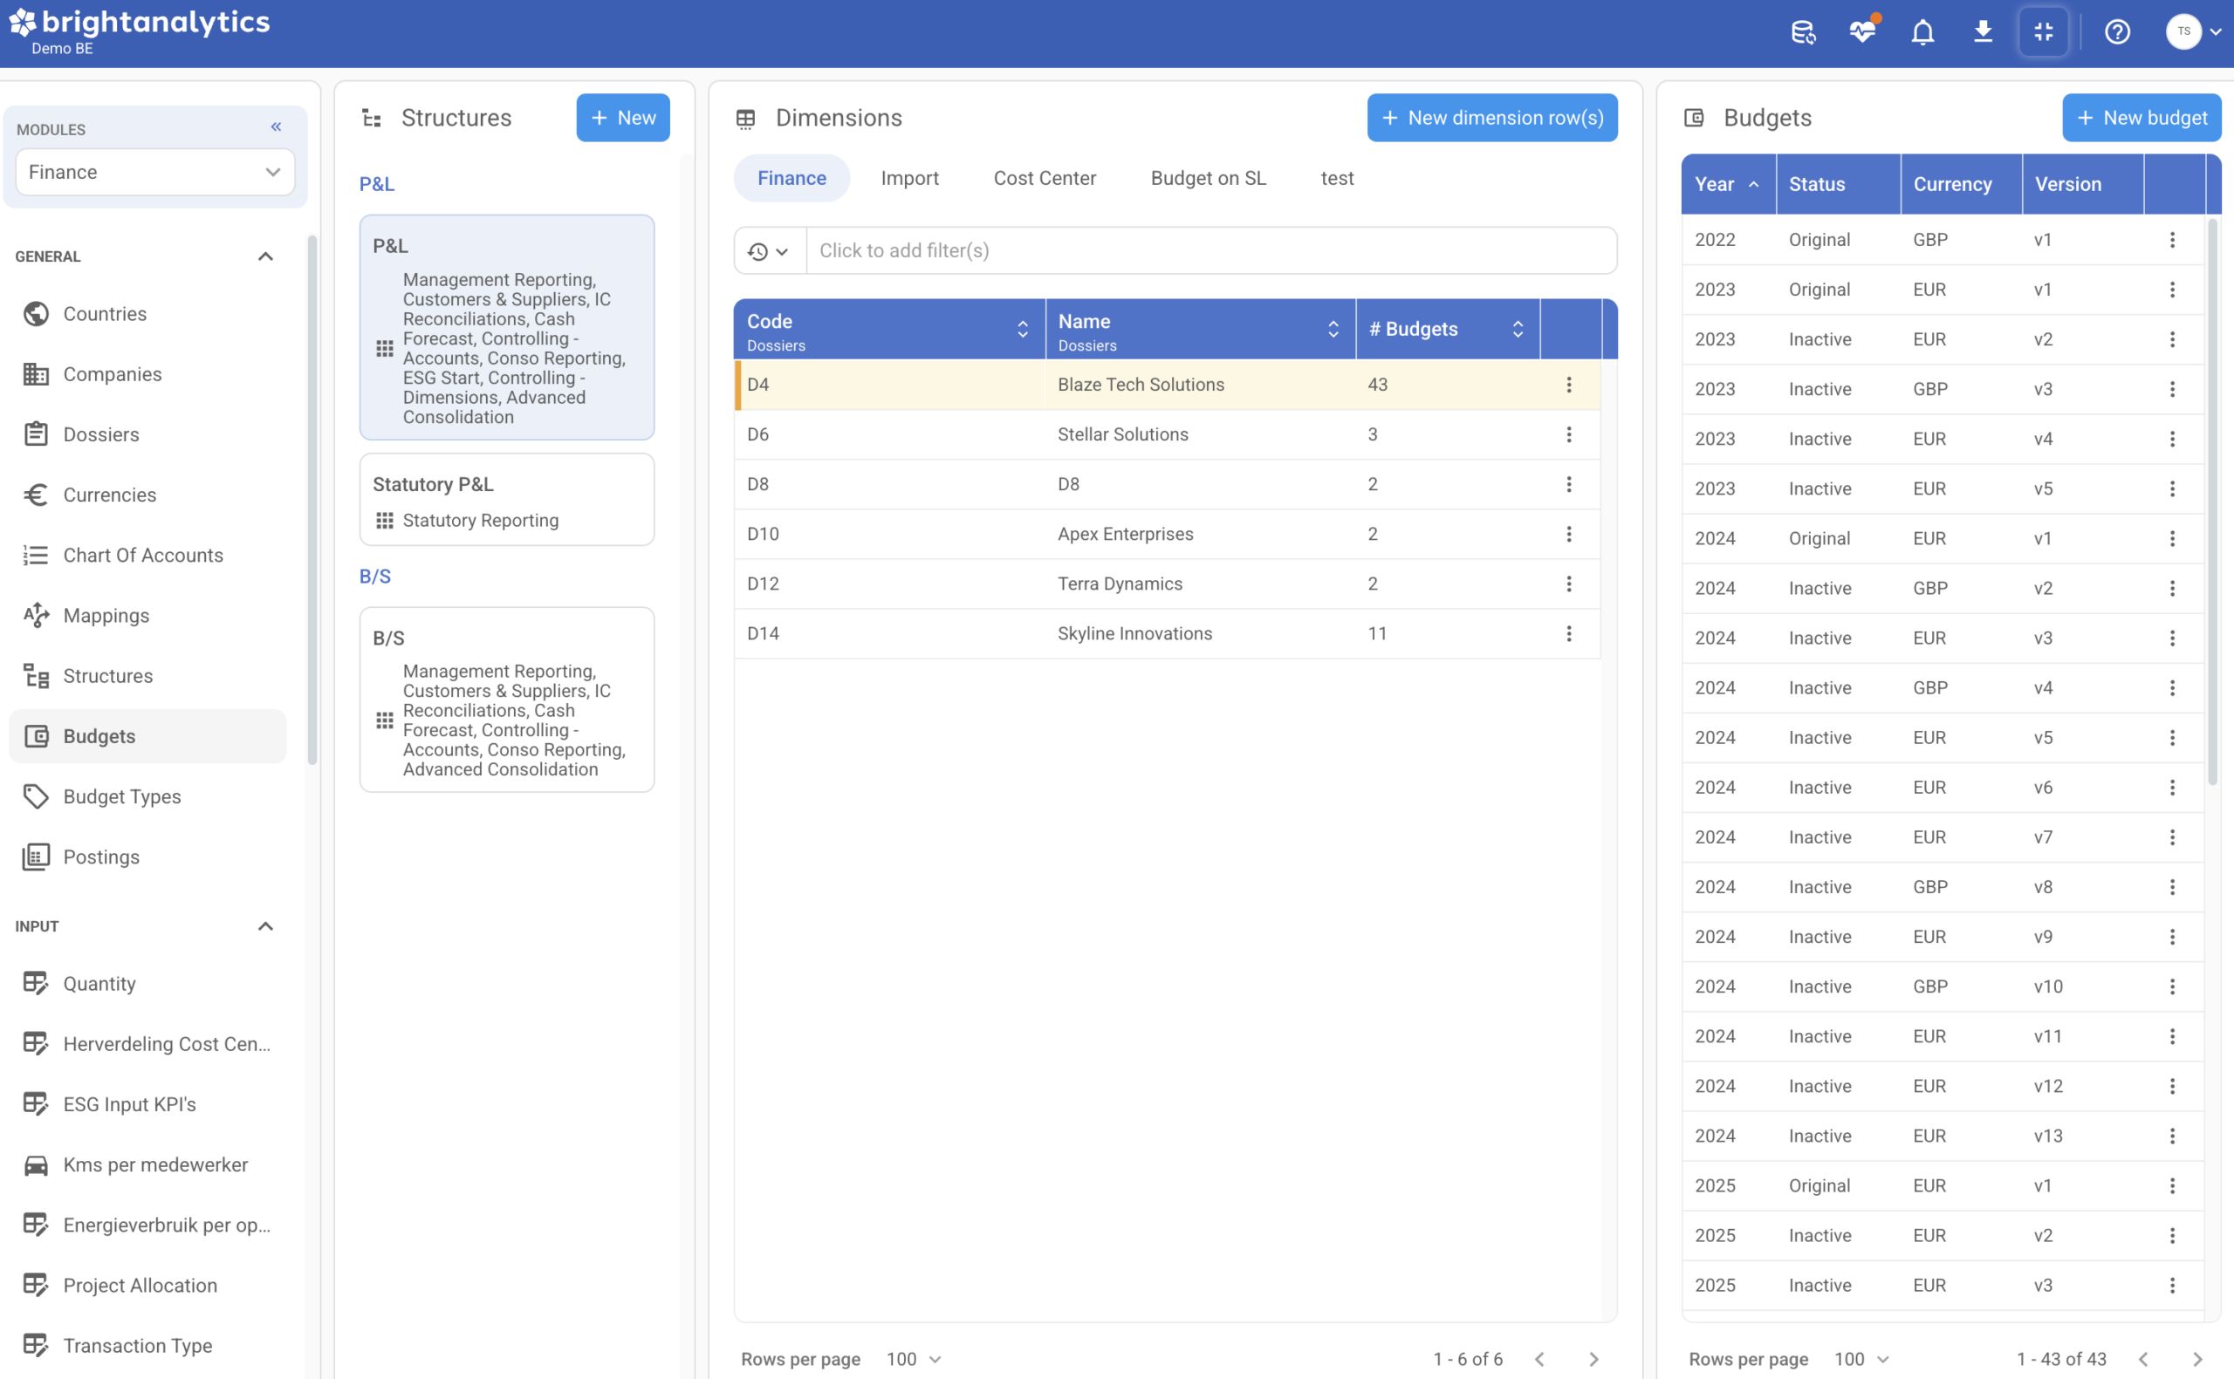Go to next page of Dimensions
Image resolution: width=2234 pixels, height=1379 pixels.
click(1593, 1359)
